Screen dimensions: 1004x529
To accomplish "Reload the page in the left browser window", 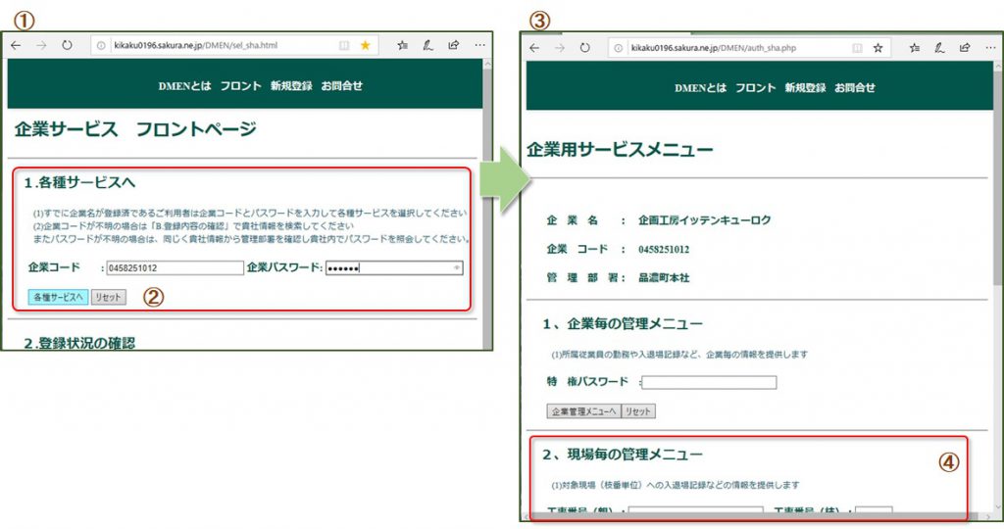I will [x=67, y=45].
